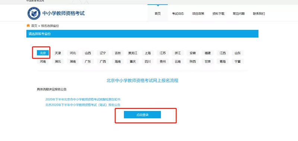Image resolution: width=298 pixels, height=141 pixels.
Task: Open 北京2020年下半年笔试报名公告 link
Action: tap(83, 105)
